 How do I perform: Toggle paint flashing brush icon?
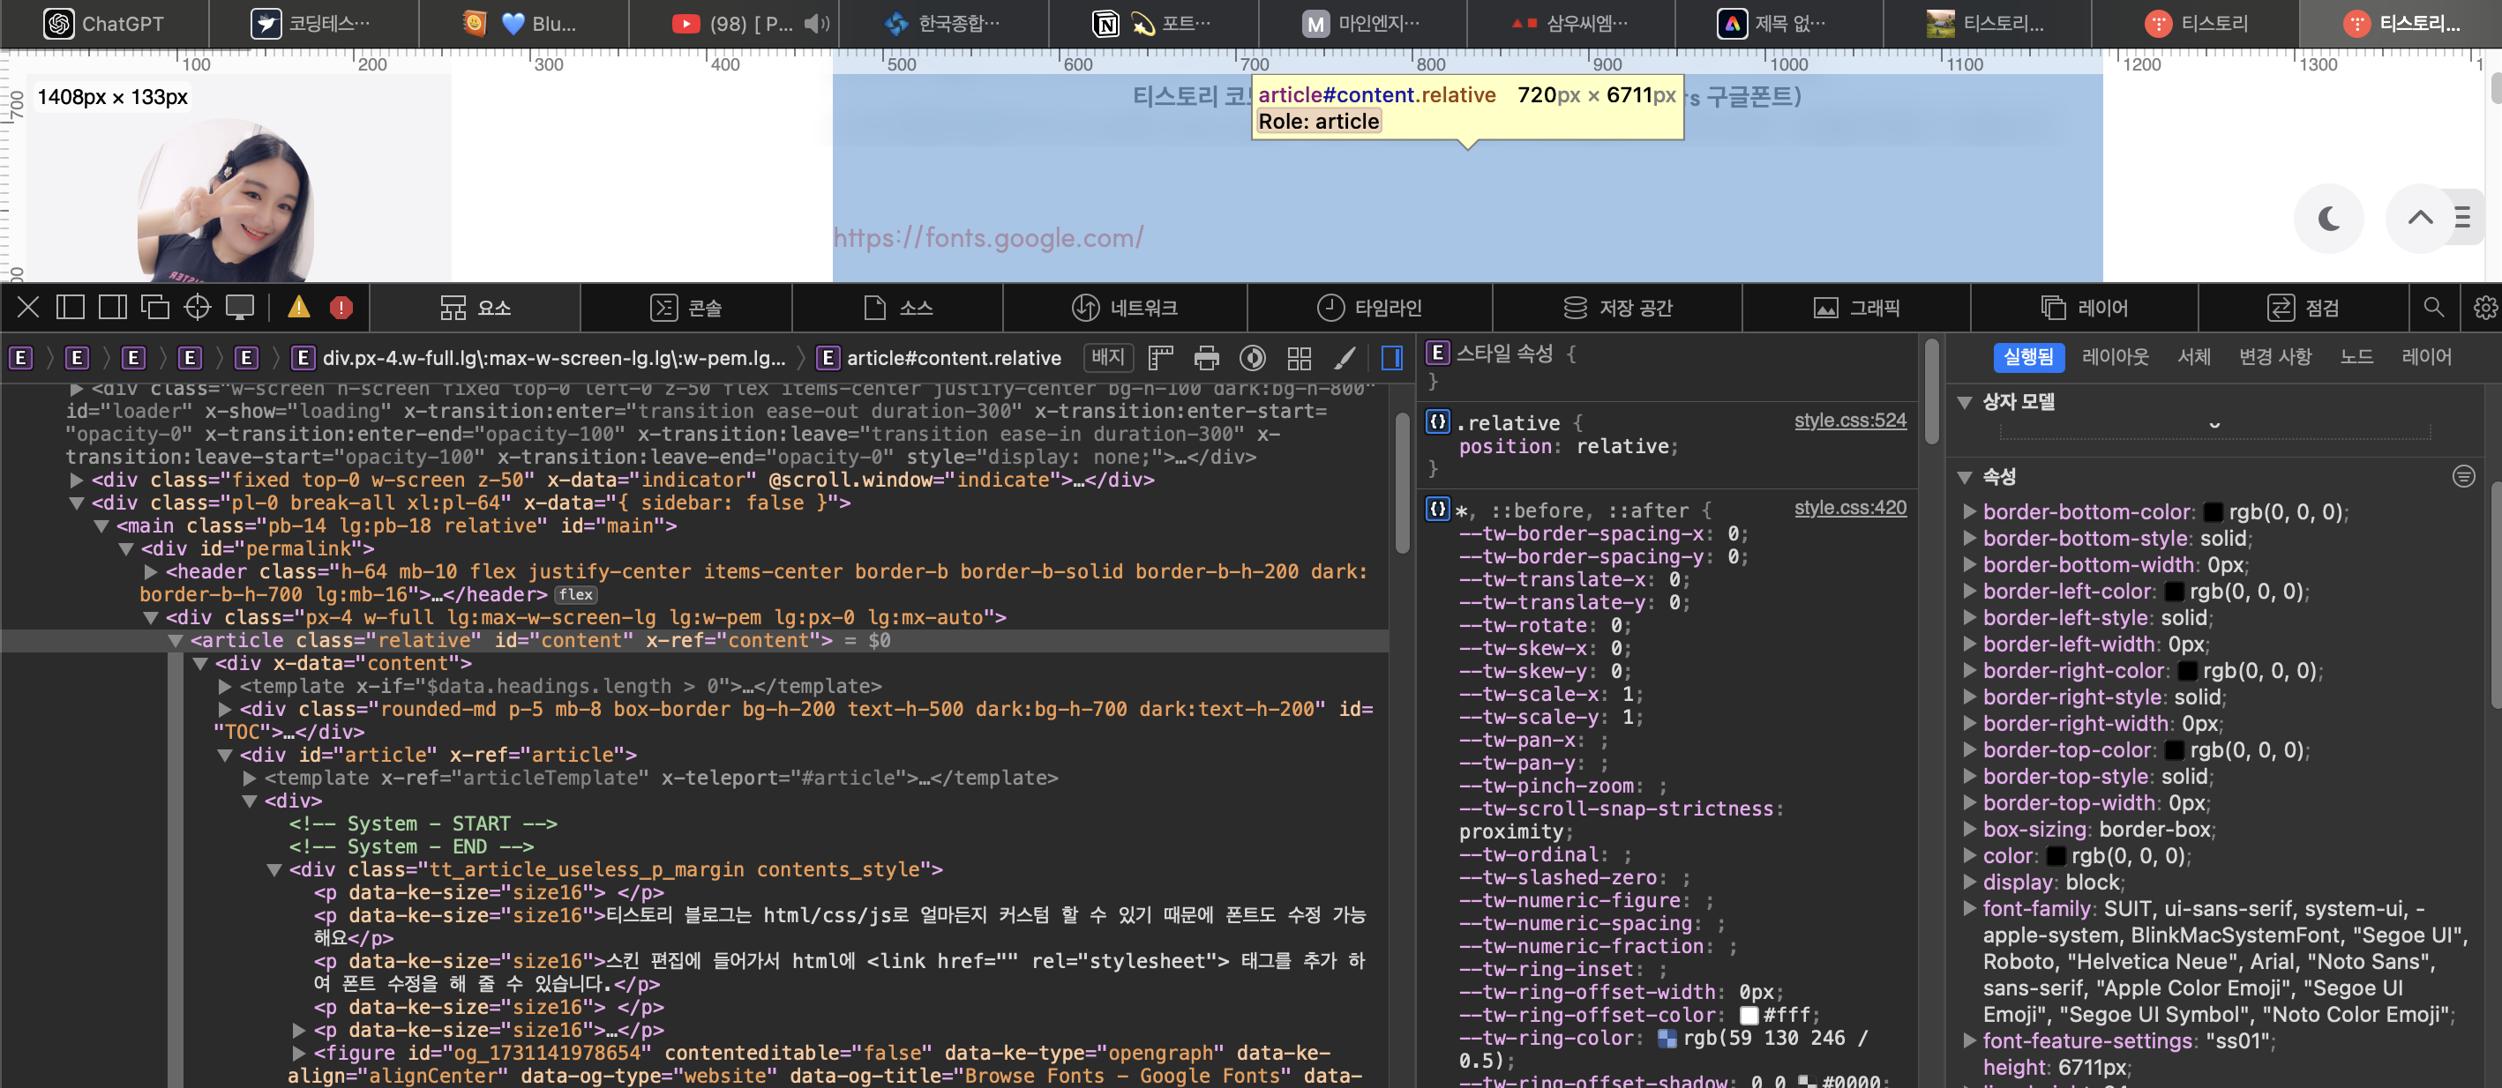[x=1345, y=358]
